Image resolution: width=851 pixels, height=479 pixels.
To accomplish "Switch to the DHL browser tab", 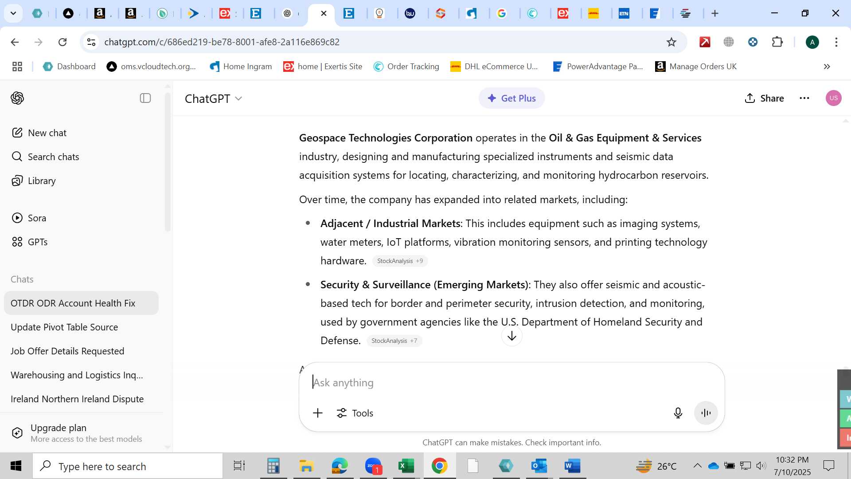I will (x=593, y=13).
